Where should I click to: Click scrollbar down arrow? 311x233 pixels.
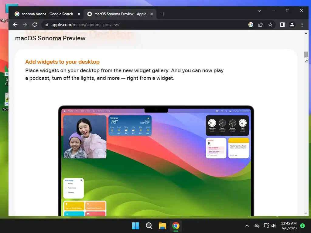306,213
